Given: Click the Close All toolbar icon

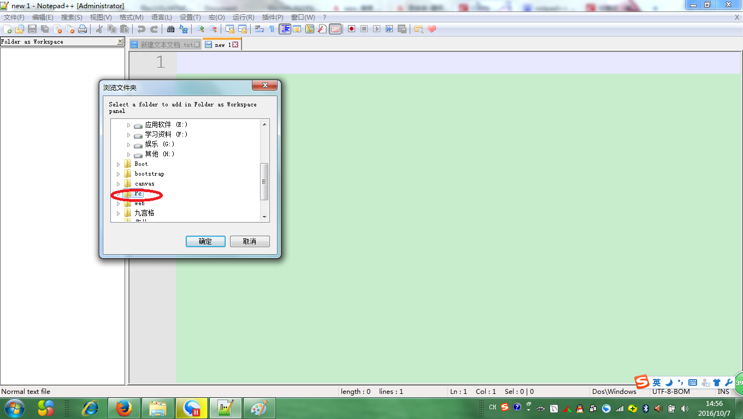Looking at the screenshot, I should tap(70, 29).
